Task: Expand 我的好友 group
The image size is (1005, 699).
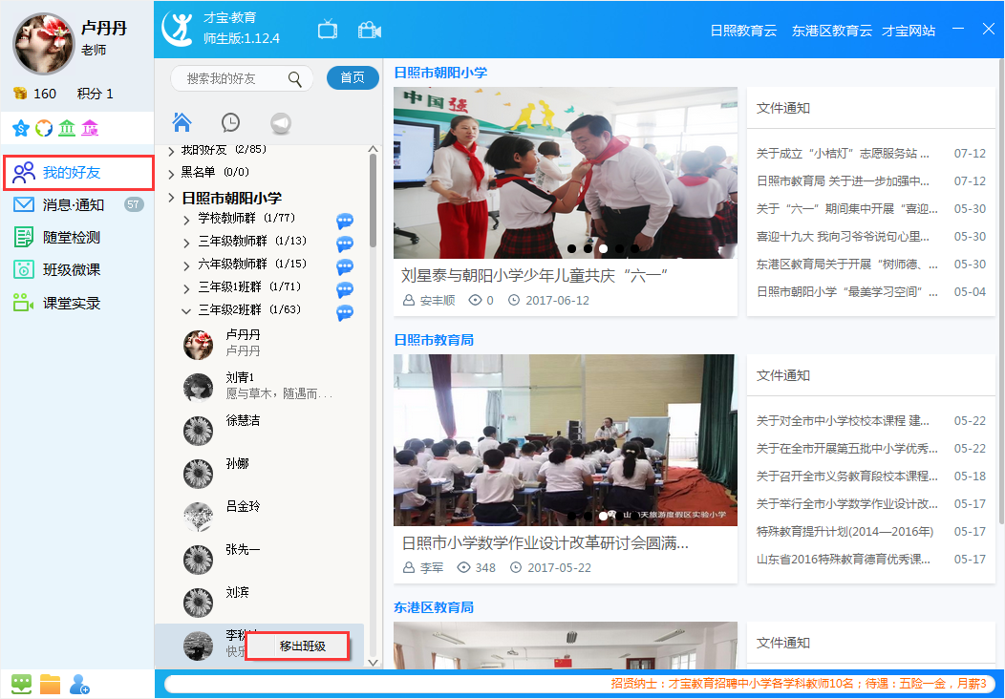Action: (x=171, y=151)
